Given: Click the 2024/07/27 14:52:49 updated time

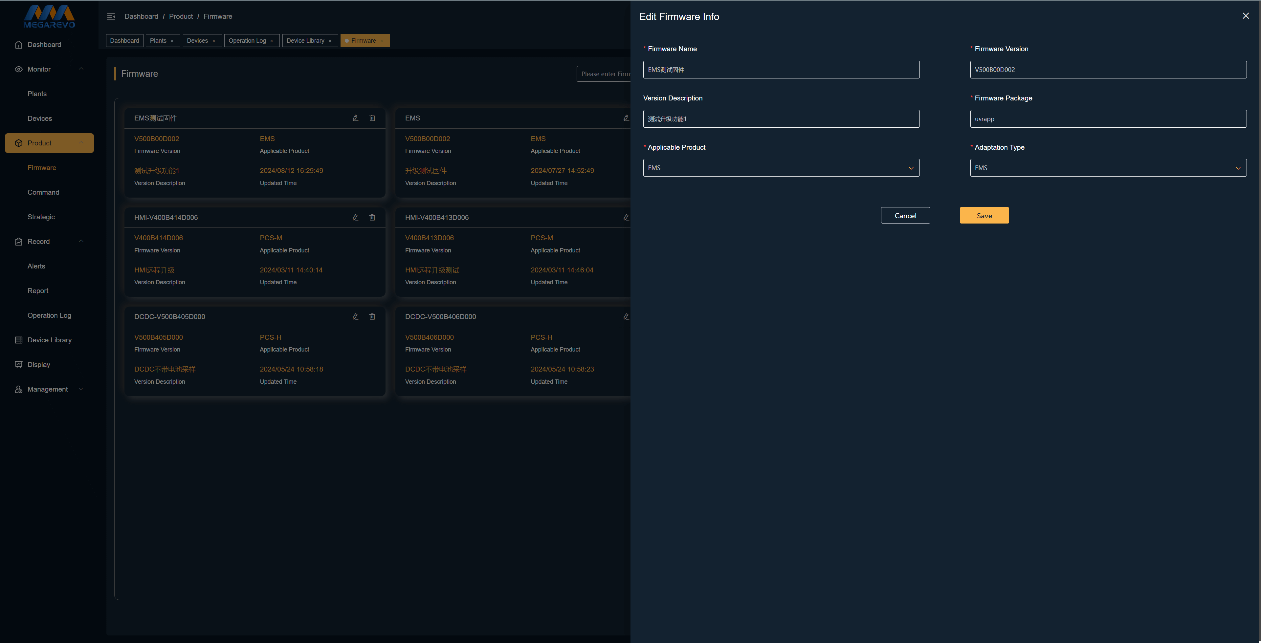Looking at the screenshot, I should [563, 171].
